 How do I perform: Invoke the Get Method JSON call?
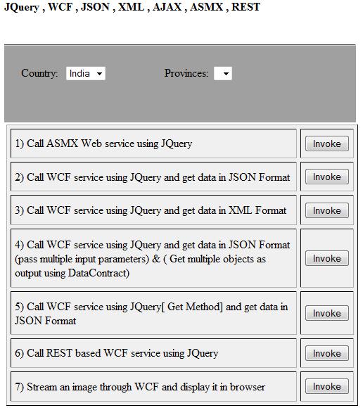click(x=327, y=313)
